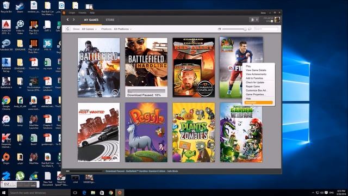Go forward with the right arrow
348x196 pixels.
click(x=74, y=20)
